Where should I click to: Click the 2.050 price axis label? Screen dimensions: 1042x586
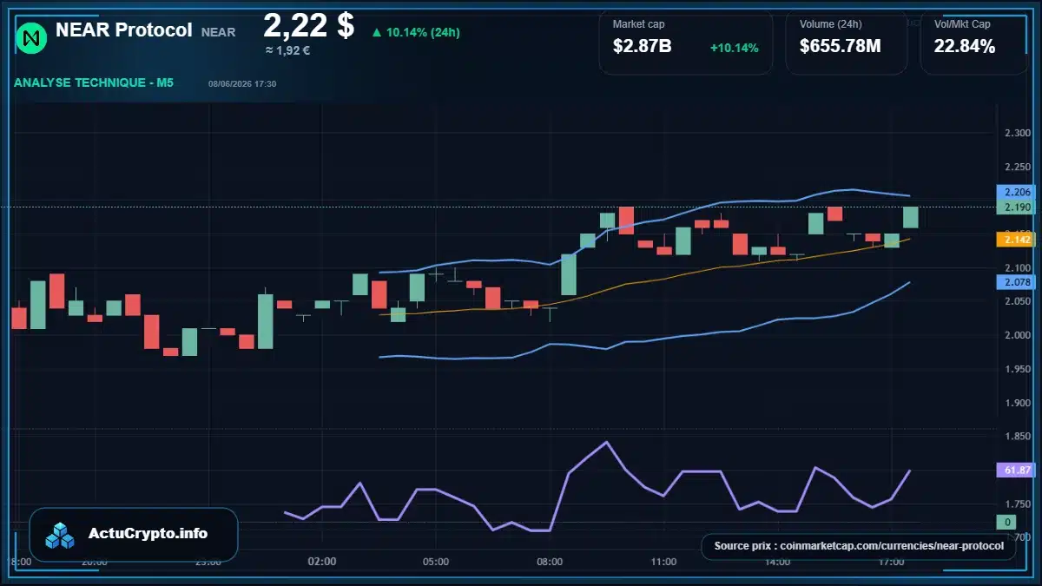[x=1017, y=301]
